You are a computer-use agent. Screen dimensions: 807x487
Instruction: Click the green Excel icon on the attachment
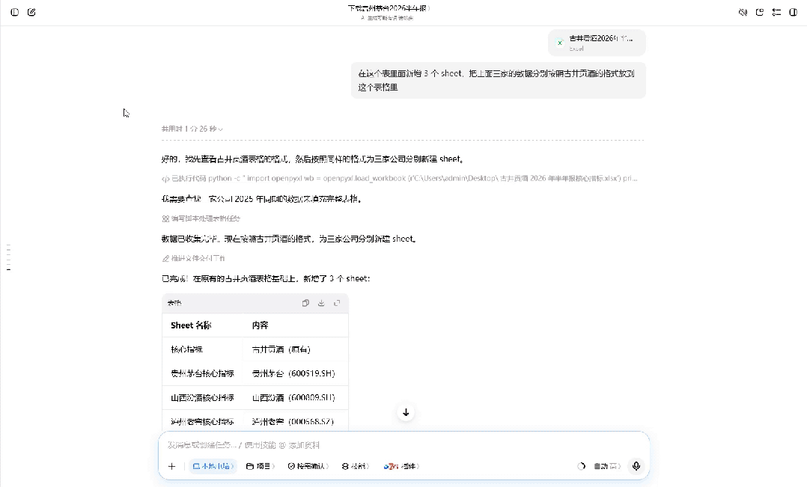pos(560,43)
